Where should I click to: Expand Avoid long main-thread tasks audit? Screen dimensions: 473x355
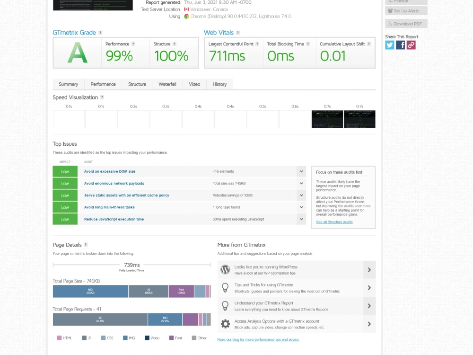[x=301, y=207]
